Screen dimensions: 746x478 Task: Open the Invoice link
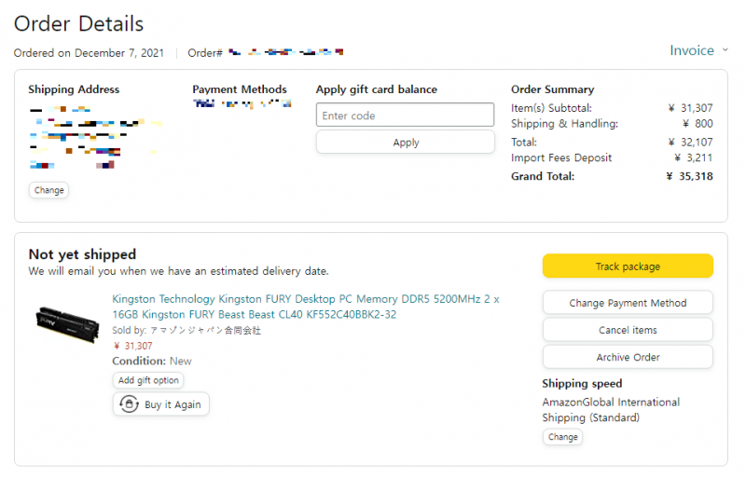692,50
